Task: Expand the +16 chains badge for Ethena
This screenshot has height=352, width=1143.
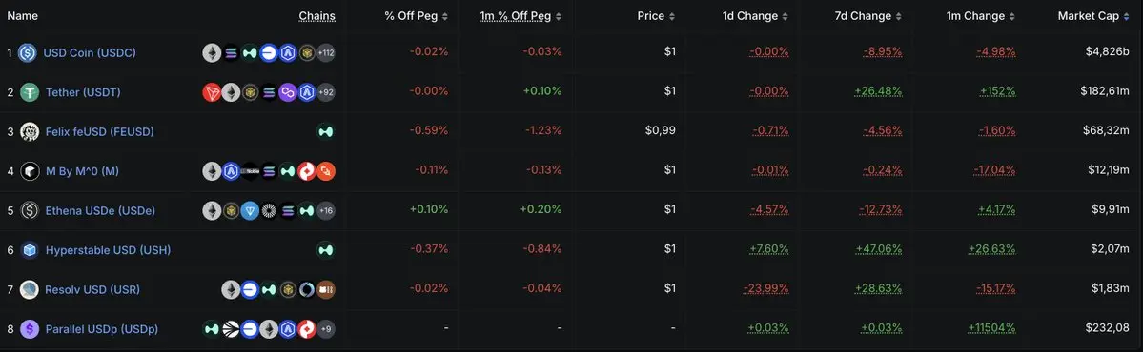Action: click(326, 211)
